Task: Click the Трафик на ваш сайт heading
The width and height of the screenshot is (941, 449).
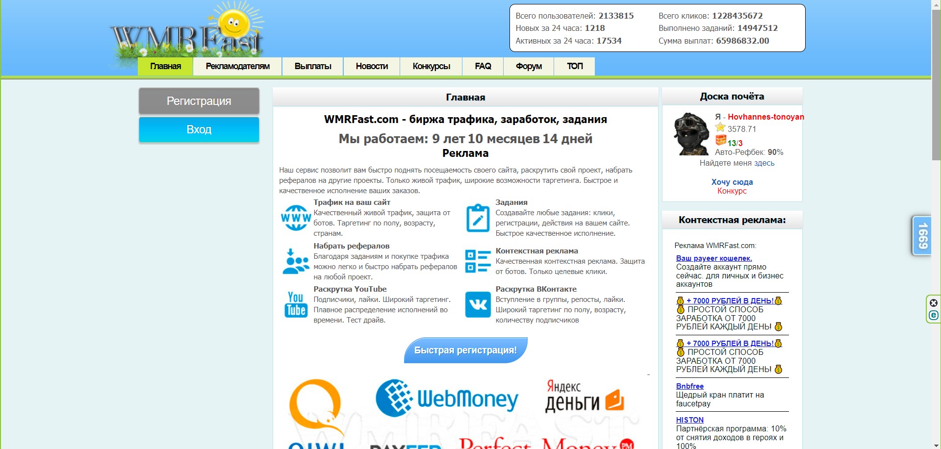Action: [x=352, y=202]
